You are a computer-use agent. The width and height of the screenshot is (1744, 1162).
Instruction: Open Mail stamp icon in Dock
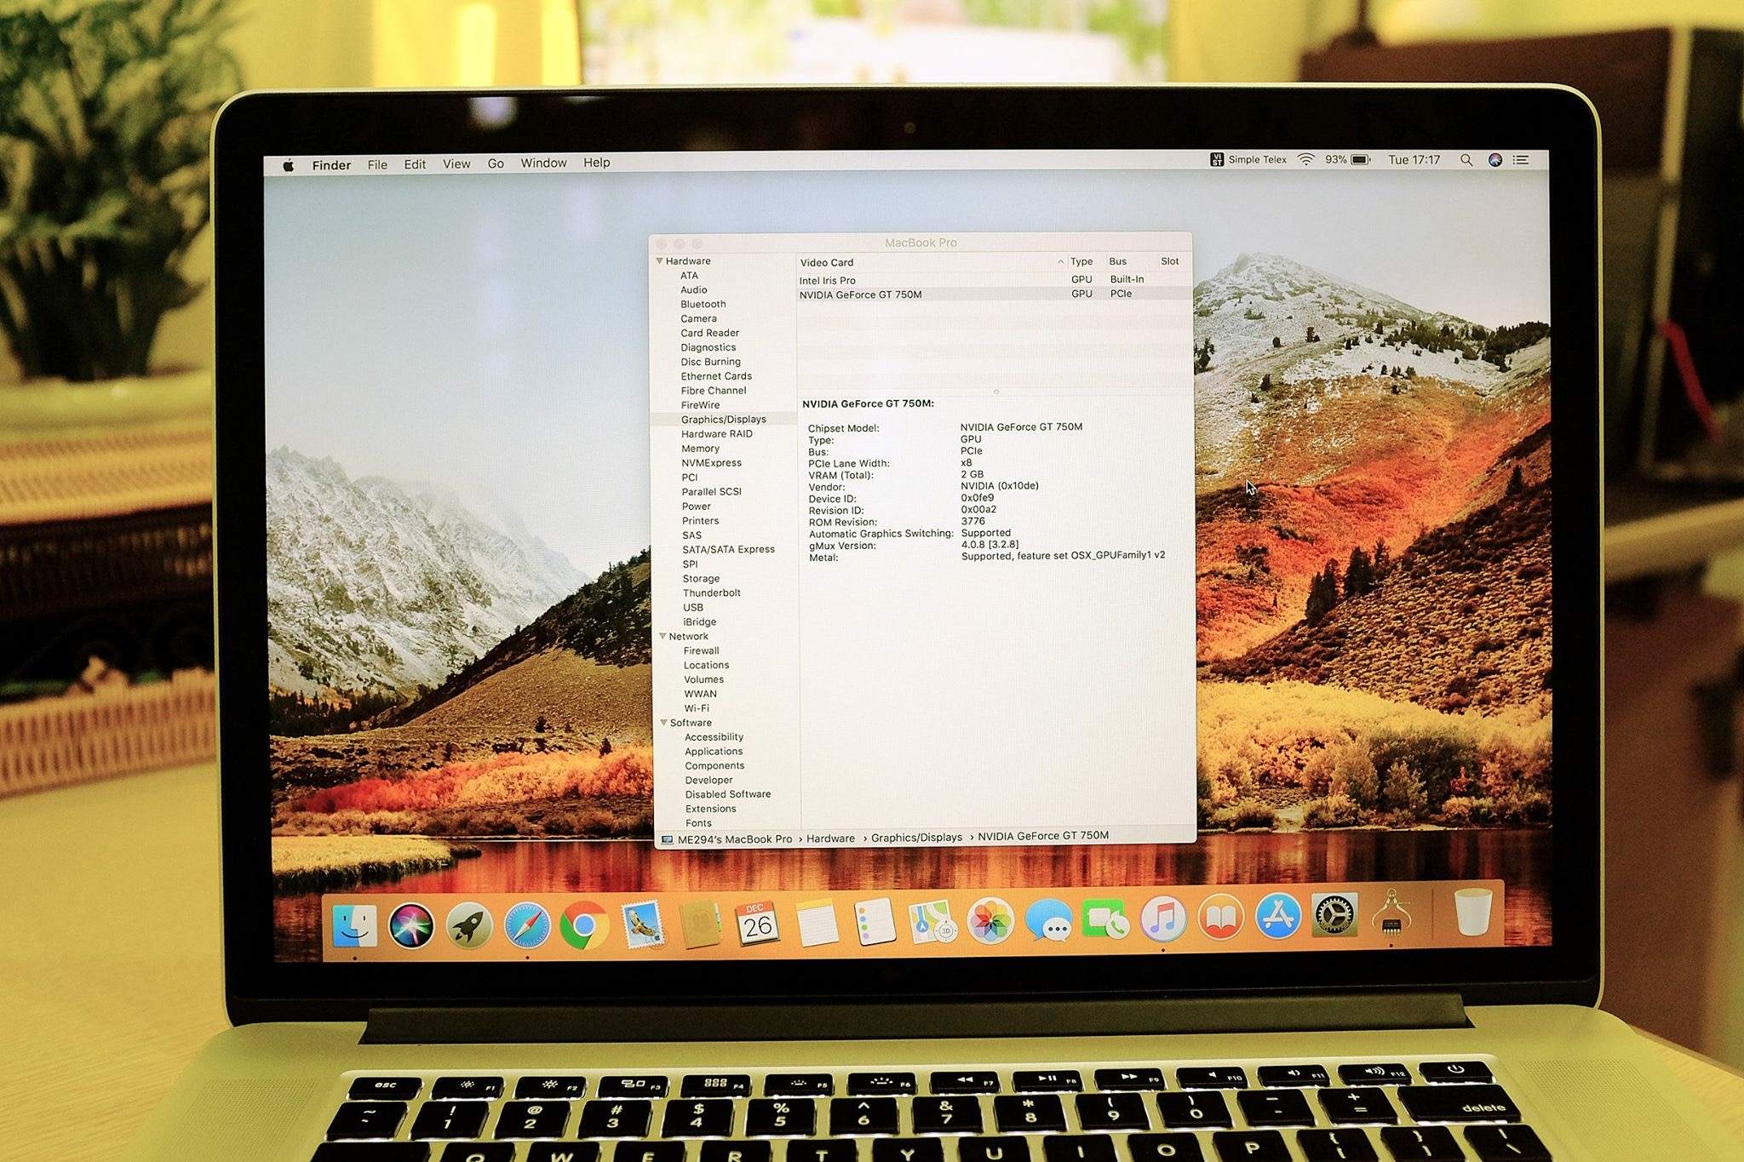point(643,925)
